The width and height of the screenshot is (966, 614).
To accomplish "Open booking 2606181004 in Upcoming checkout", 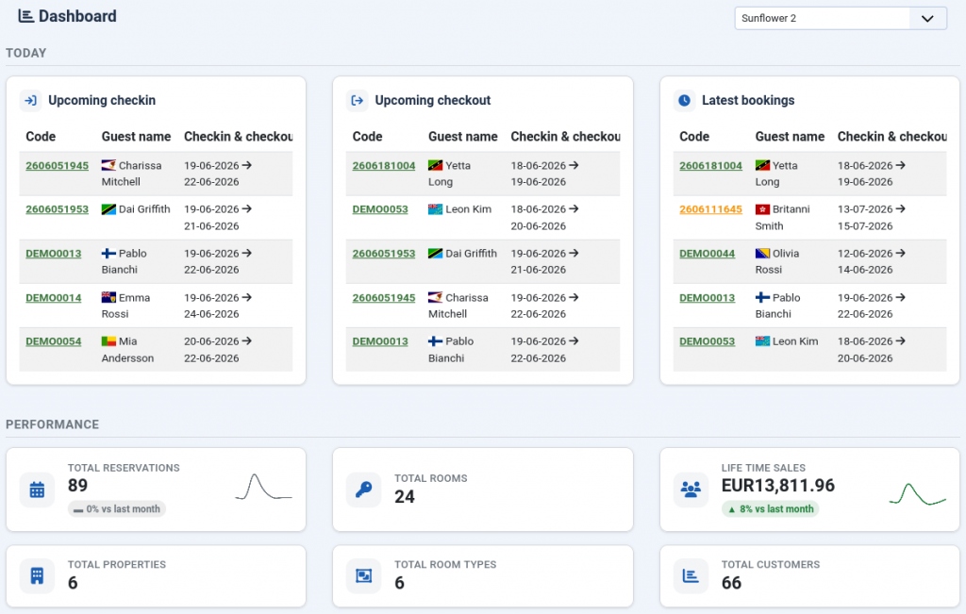I will [x=384, y=166].
